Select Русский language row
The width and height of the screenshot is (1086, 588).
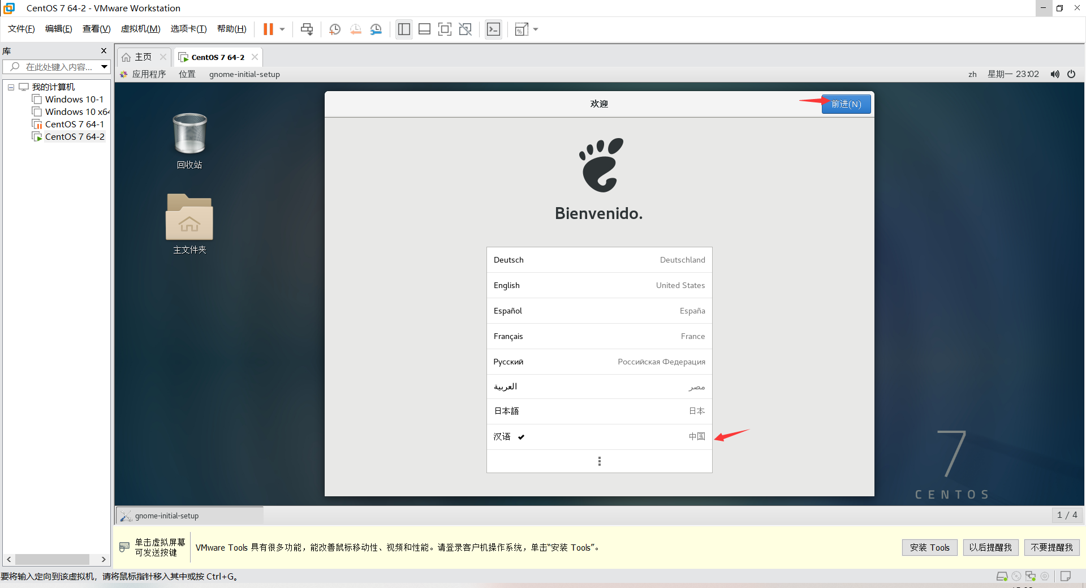(x=599, y=362)
